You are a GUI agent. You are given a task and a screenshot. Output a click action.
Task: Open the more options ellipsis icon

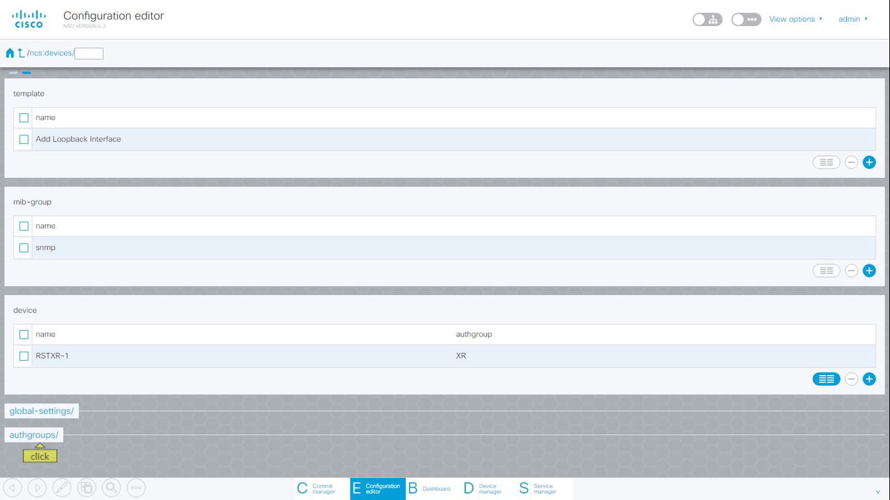click(x=135, y=487)
